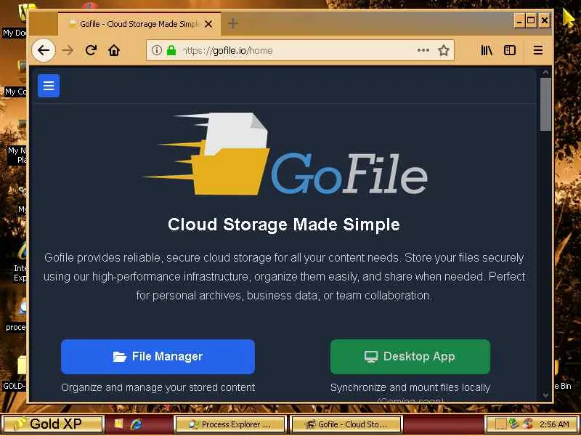Open page actions three-dot menu
Image resolution: width=581 pixels, height=436 pixels.
423,50
